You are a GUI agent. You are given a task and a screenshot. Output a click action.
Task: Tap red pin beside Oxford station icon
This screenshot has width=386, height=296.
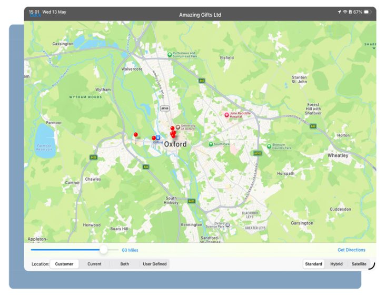tap(154, 138)
